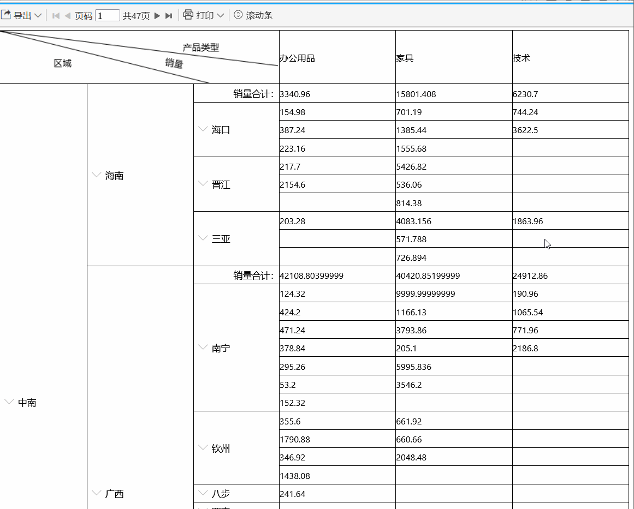Click the 销量合计 label in the 广西 group
The width and height of the screenshot is (634, 509).
[254, 276]
